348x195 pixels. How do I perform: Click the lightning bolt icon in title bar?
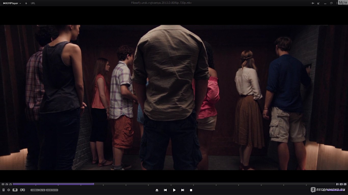26,3
